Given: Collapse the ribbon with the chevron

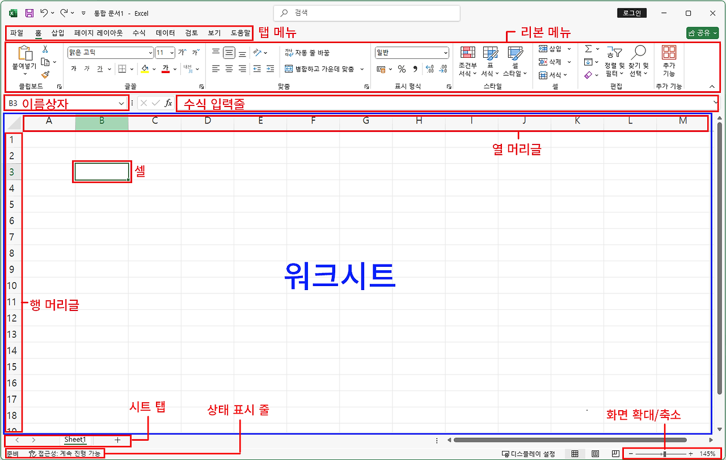Looking at the screenshot, I should click(x=712, y=86).
